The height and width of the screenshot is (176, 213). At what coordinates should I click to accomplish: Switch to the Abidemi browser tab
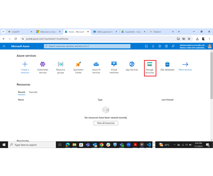tap(161, 32)
